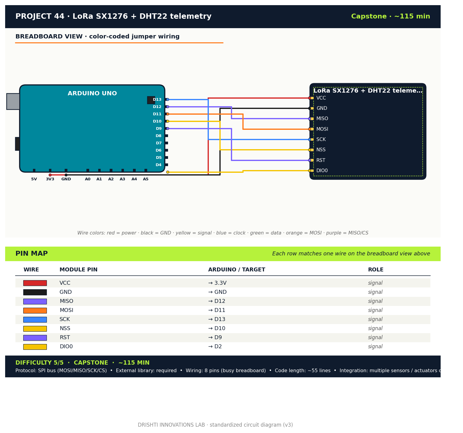This screenshot has height=433, width=463.
Task: Click the black GND wire color swatch
Action: coord(35,292)
